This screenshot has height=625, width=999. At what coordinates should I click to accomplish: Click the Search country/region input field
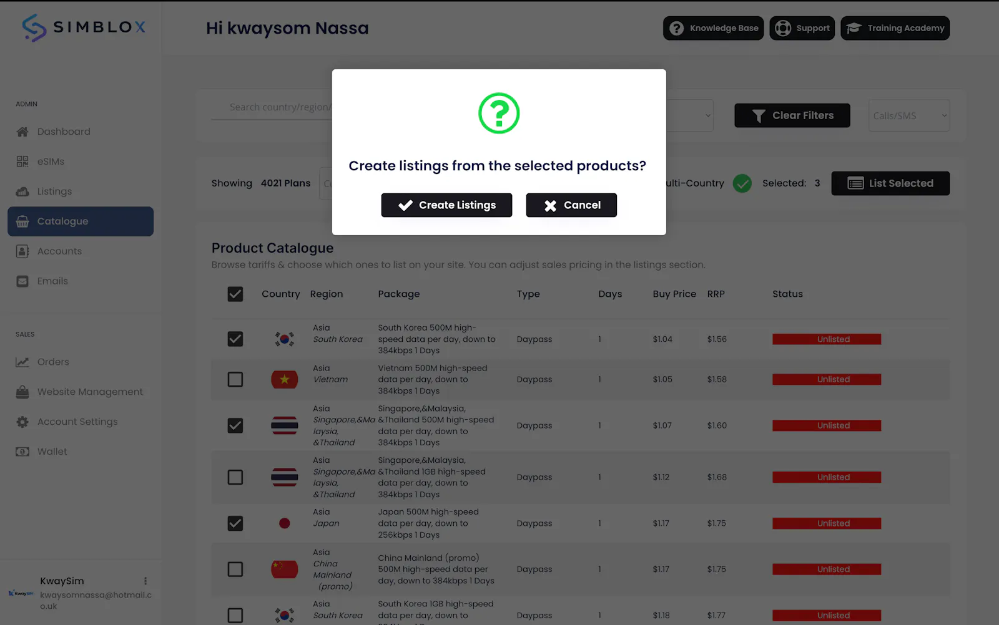[x=272, y=107]
